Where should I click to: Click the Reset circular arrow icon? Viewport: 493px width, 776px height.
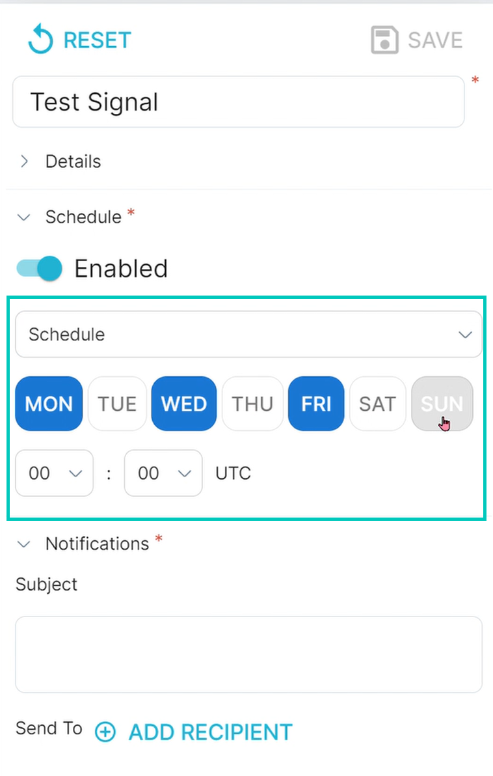pyautogui.click(x=40, y=40)
